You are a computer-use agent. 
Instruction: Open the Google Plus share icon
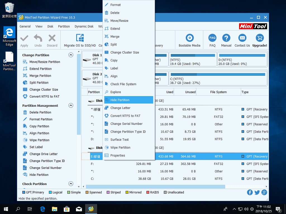click(264, 192)
